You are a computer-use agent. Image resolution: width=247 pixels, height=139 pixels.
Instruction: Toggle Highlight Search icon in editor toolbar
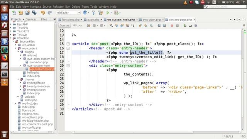click(x=127, y=25)
